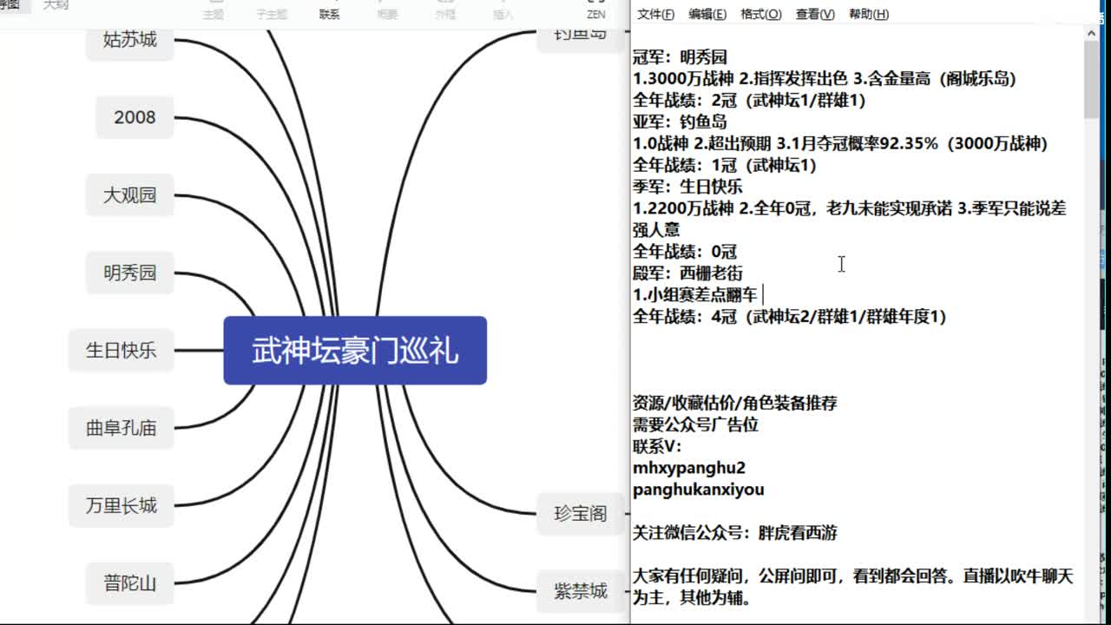Click the line 关注微信公众号：胖虎看西游

pyautogui.click(x=735, y=533)
